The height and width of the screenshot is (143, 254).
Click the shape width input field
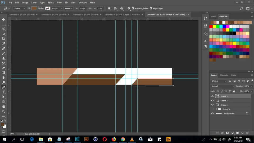coord(83,8)
